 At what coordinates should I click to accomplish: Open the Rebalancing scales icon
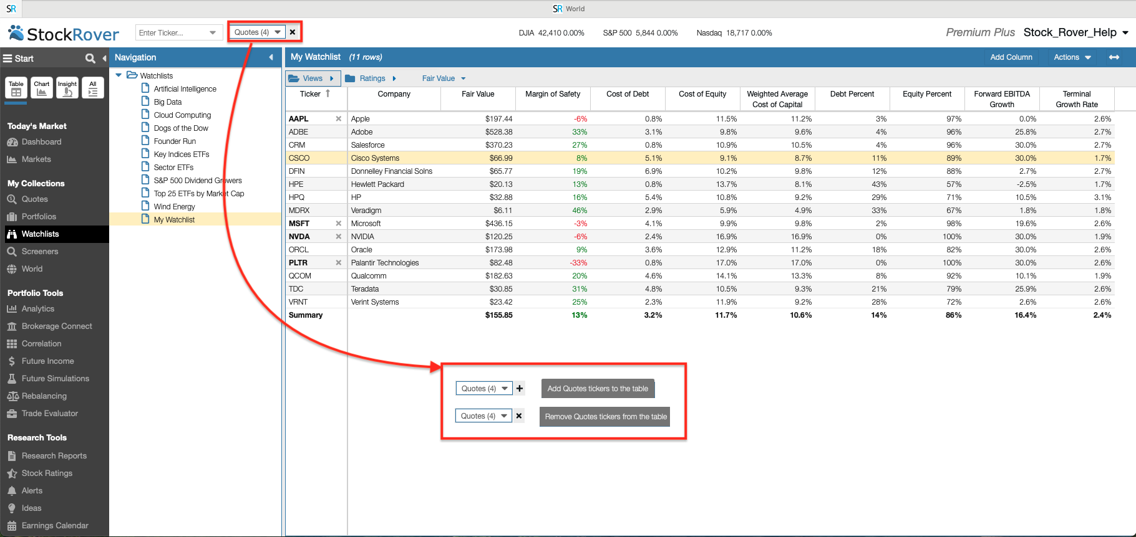point(12,396)
